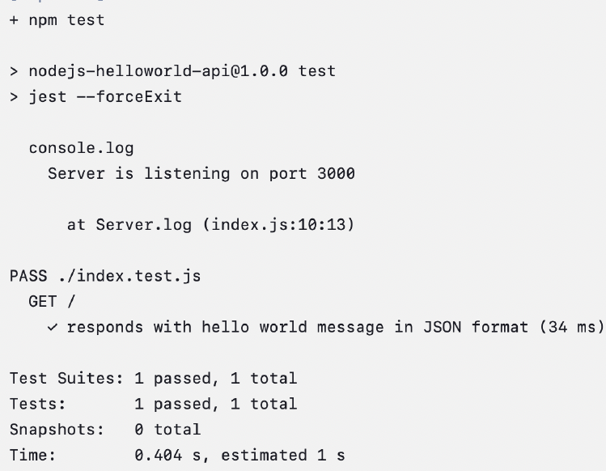Click the 'responds with hello world message' test line
Image resolution: width=606 pixels, height=471 pixels.
225,327
